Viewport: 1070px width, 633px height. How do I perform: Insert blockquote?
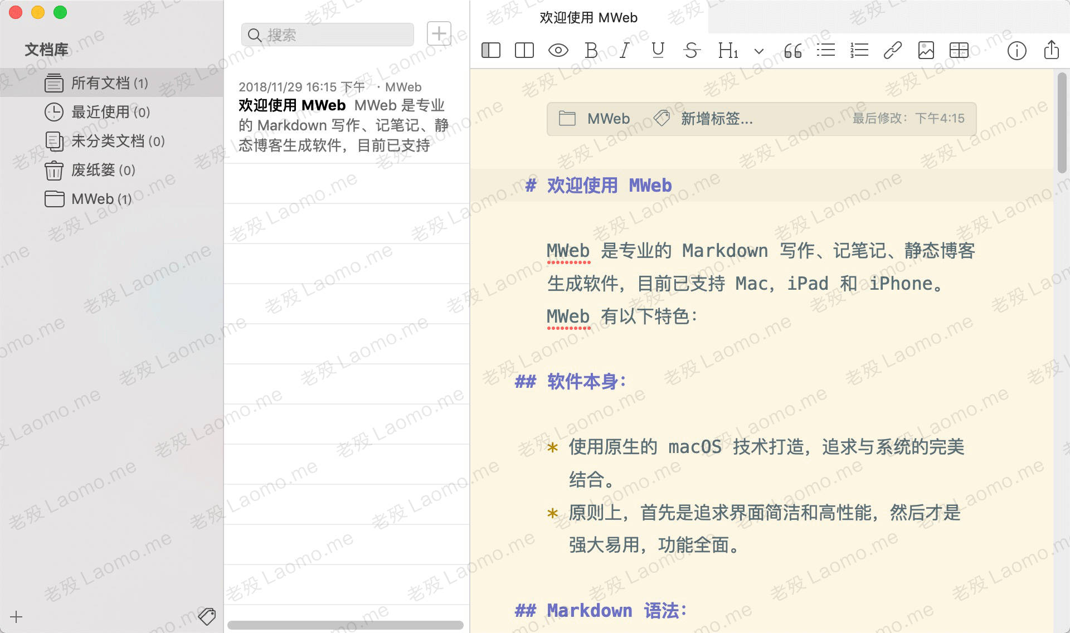(792, 51)
